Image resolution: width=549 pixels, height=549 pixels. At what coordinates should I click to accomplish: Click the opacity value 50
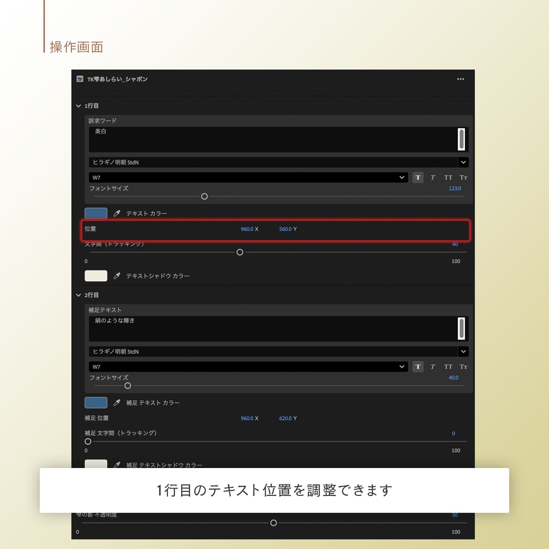click(455, 515)
